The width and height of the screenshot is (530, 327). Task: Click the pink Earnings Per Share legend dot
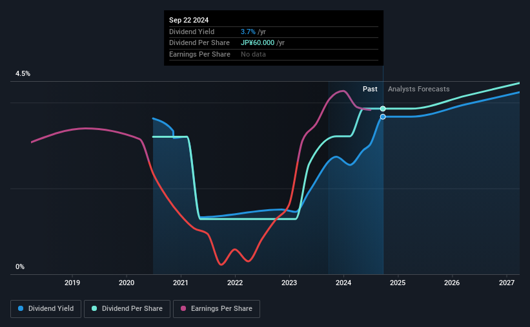(183, 308)
